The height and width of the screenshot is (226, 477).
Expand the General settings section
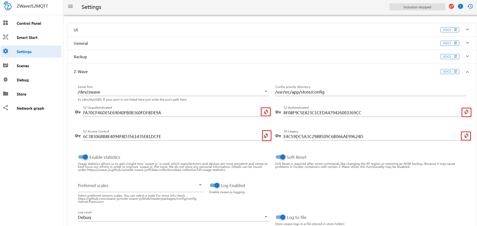[272, 43]
